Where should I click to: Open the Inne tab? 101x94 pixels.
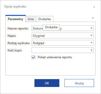point(31,19)
